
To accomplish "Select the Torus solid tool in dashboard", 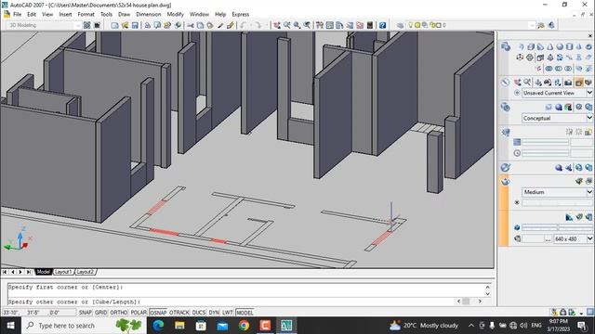I will coord(588,47).
